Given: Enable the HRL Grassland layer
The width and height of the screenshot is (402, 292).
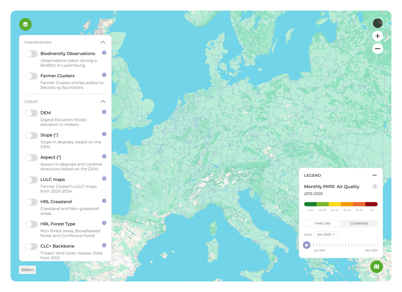Looking at the screenshot, I should point(31,202).
